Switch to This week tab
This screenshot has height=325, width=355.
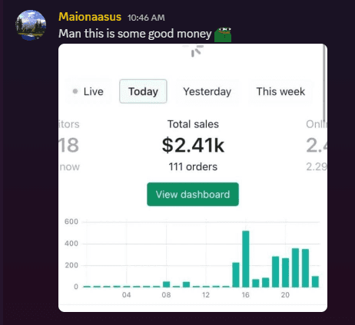click(x=280, y=91)
